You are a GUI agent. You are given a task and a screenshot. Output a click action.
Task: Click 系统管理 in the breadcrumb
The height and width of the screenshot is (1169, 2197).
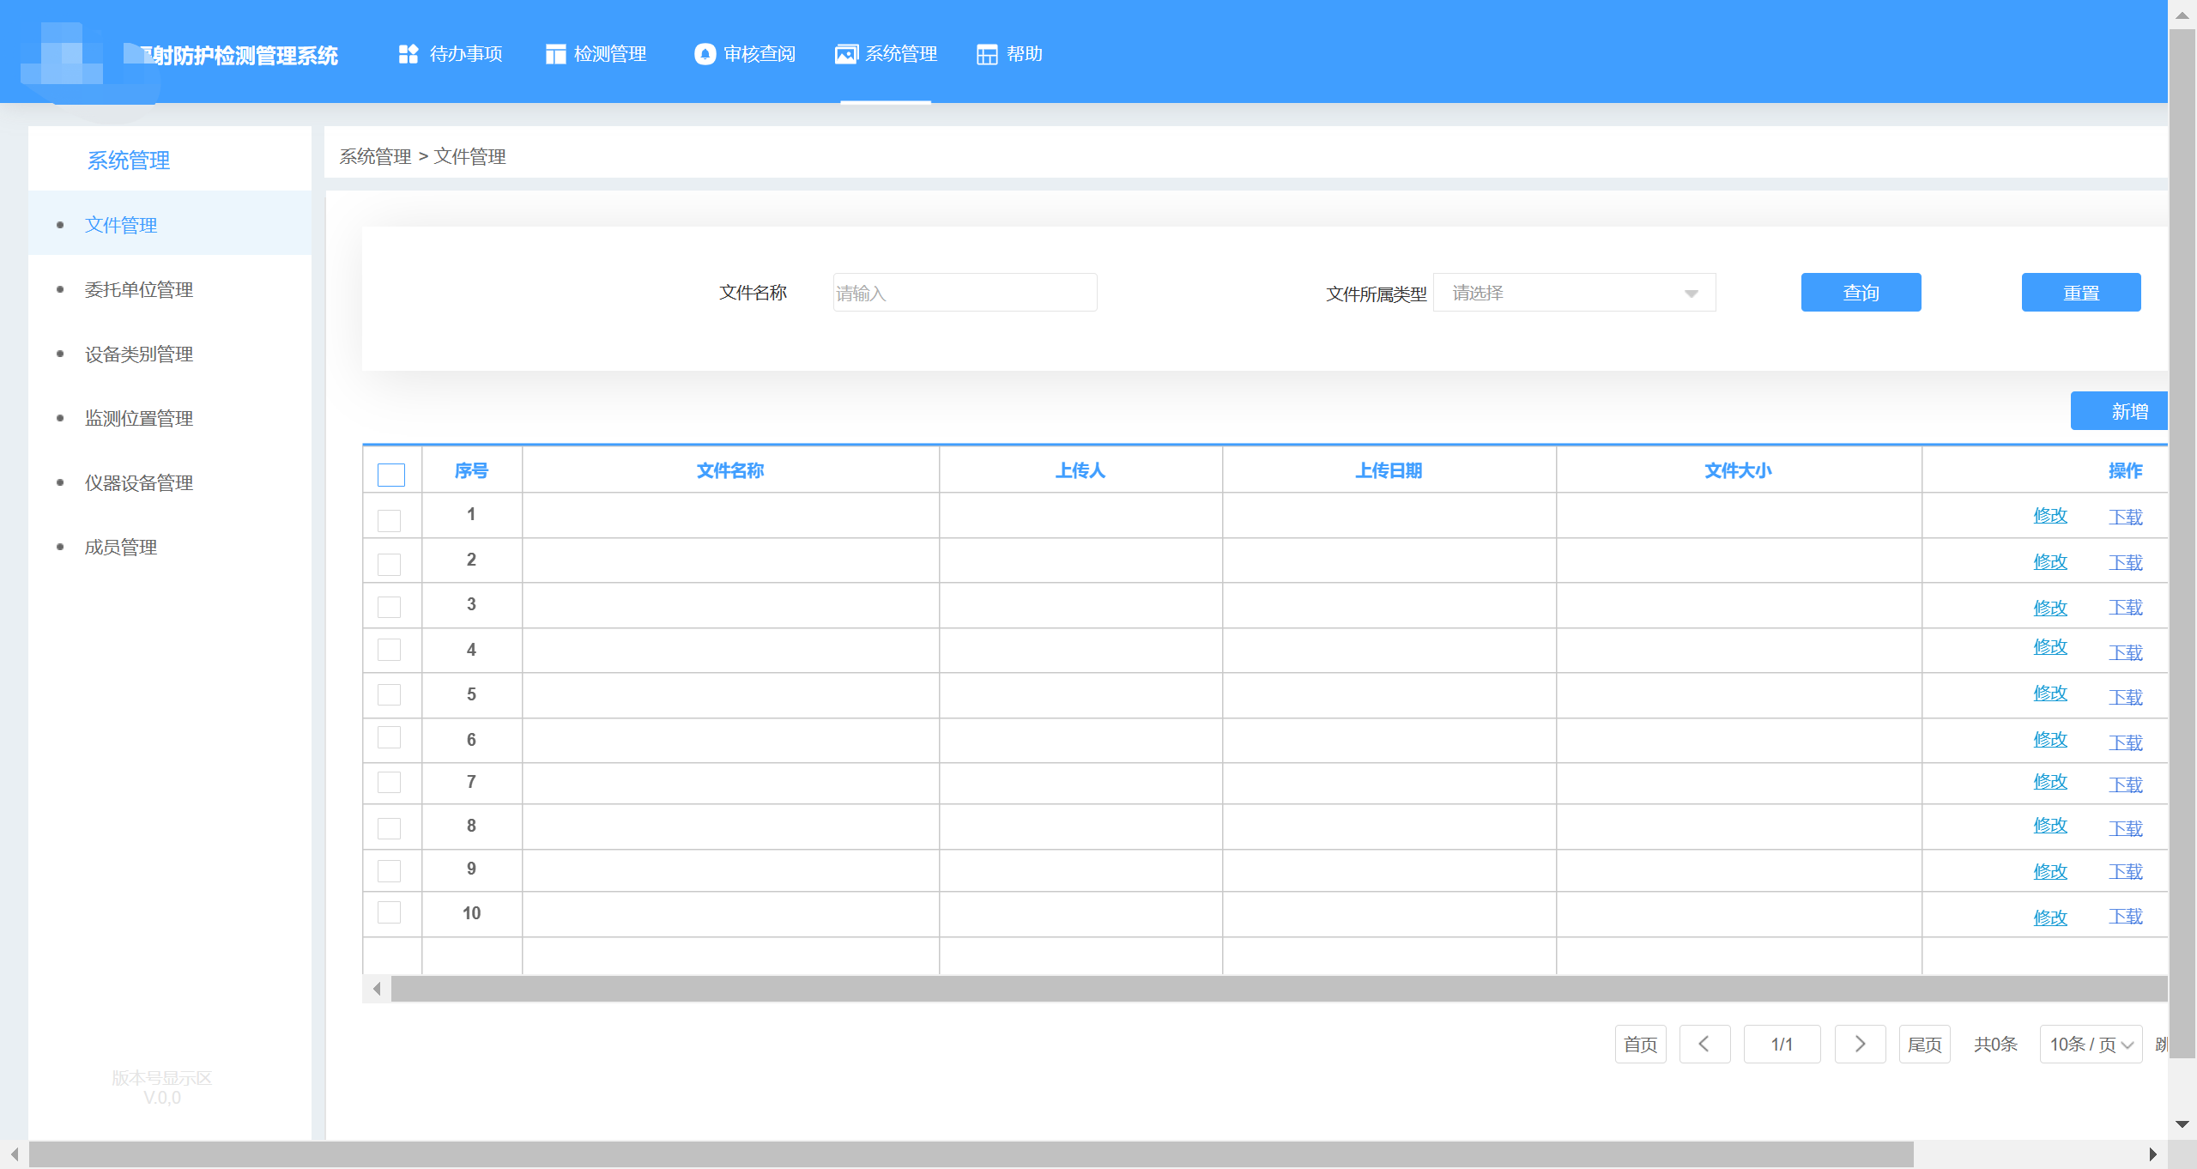point(375,156)
